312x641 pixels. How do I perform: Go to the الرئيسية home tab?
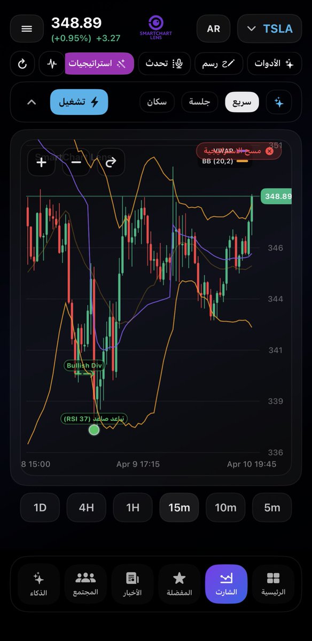click(274, 584)
